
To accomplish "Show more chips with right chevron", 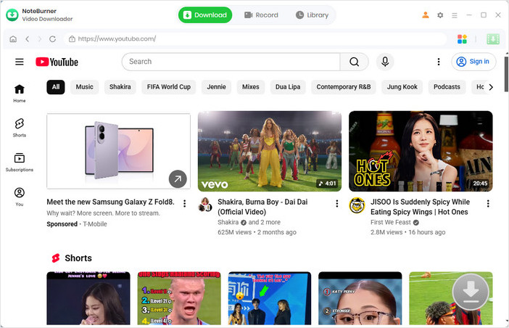I will click(x=490, y=87).
